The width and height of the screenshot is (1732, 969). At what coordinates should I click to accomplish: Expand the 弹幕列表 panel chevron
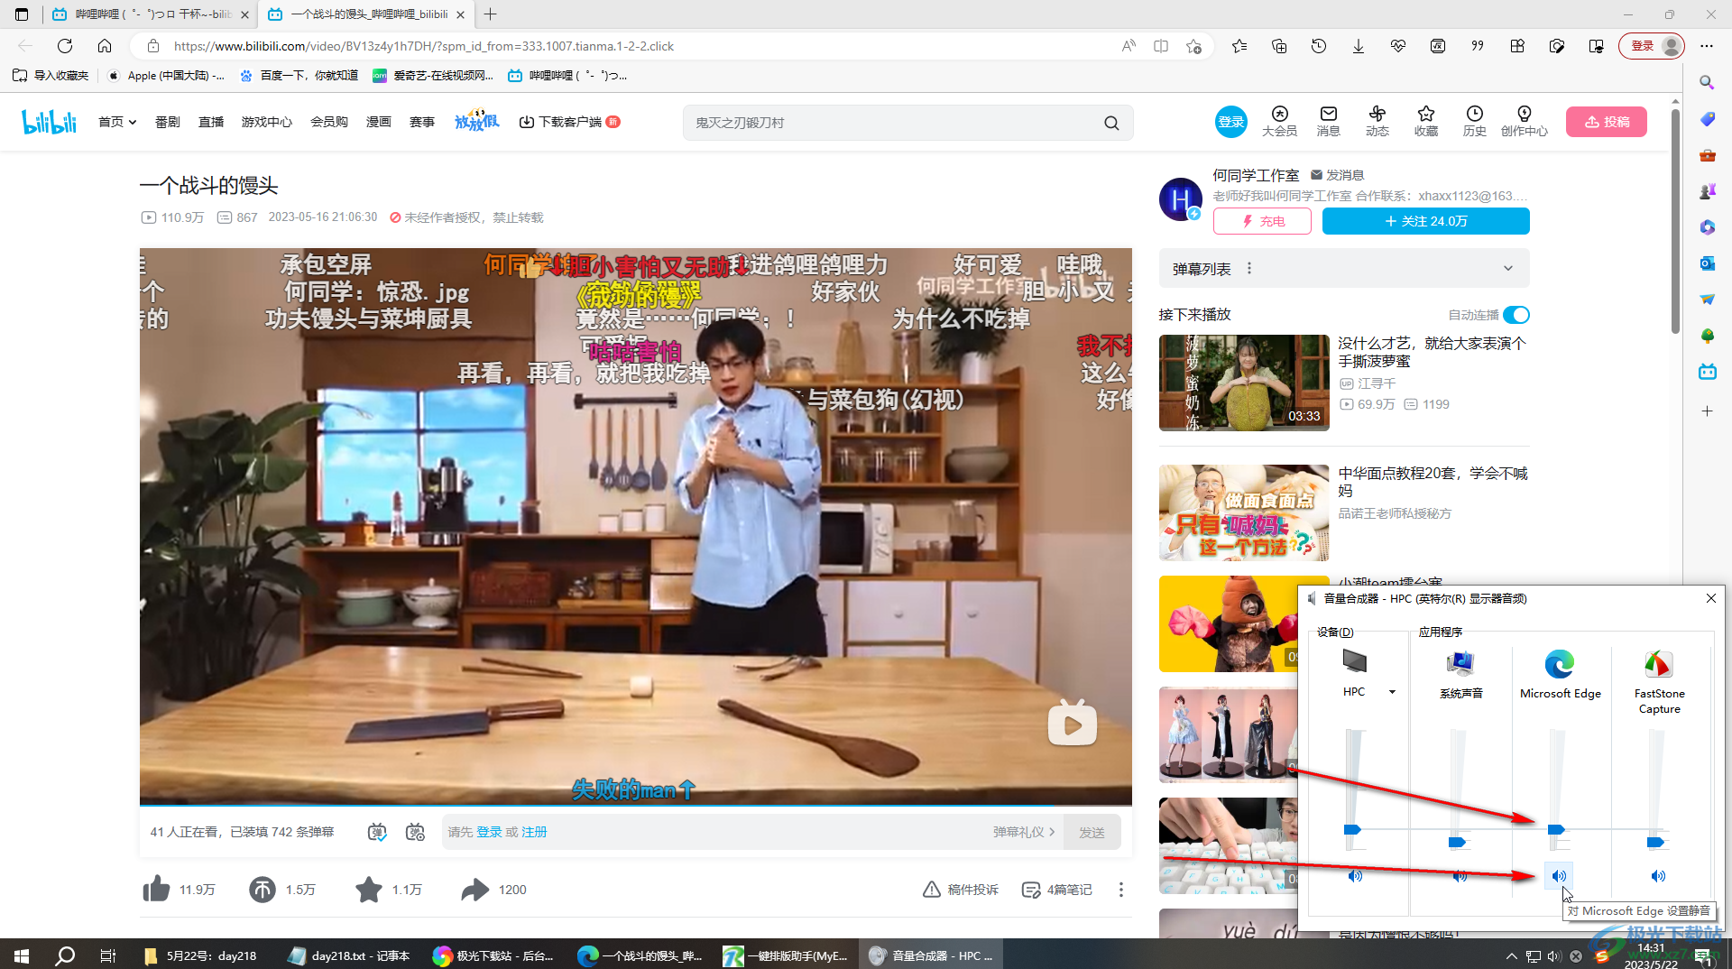click(x=1508, y=268)
